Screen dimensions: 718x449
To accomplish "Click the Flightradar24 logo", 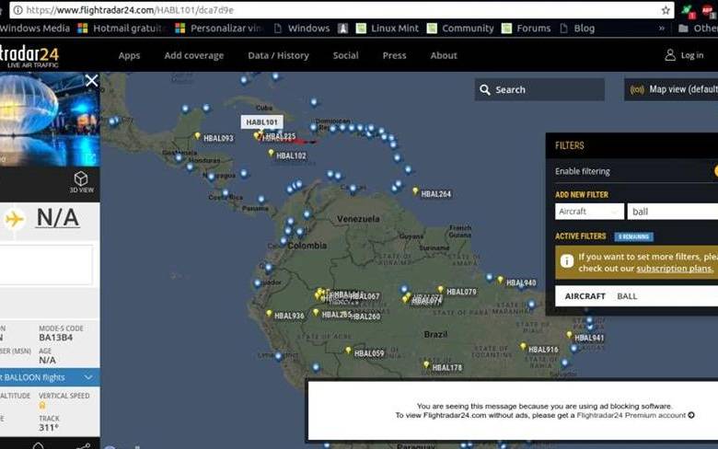I will (29, 56).
